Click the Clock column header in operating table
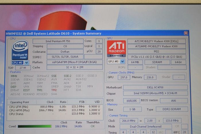Viewport: 201px width, 134px height. click(46, 102)
